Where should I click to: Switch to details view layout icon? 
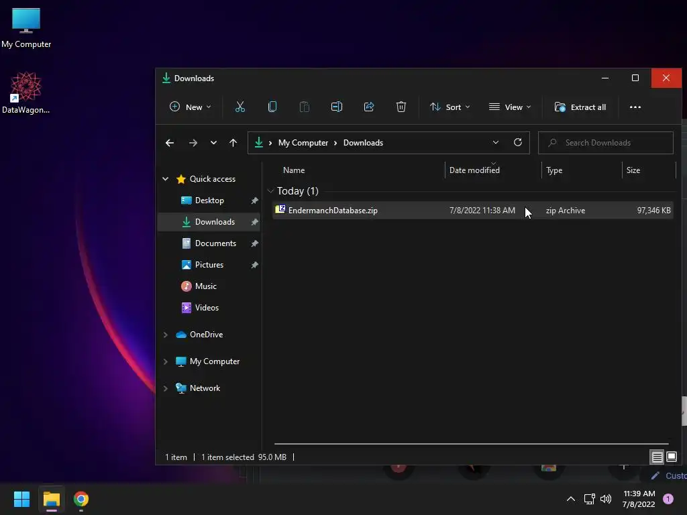657,457
